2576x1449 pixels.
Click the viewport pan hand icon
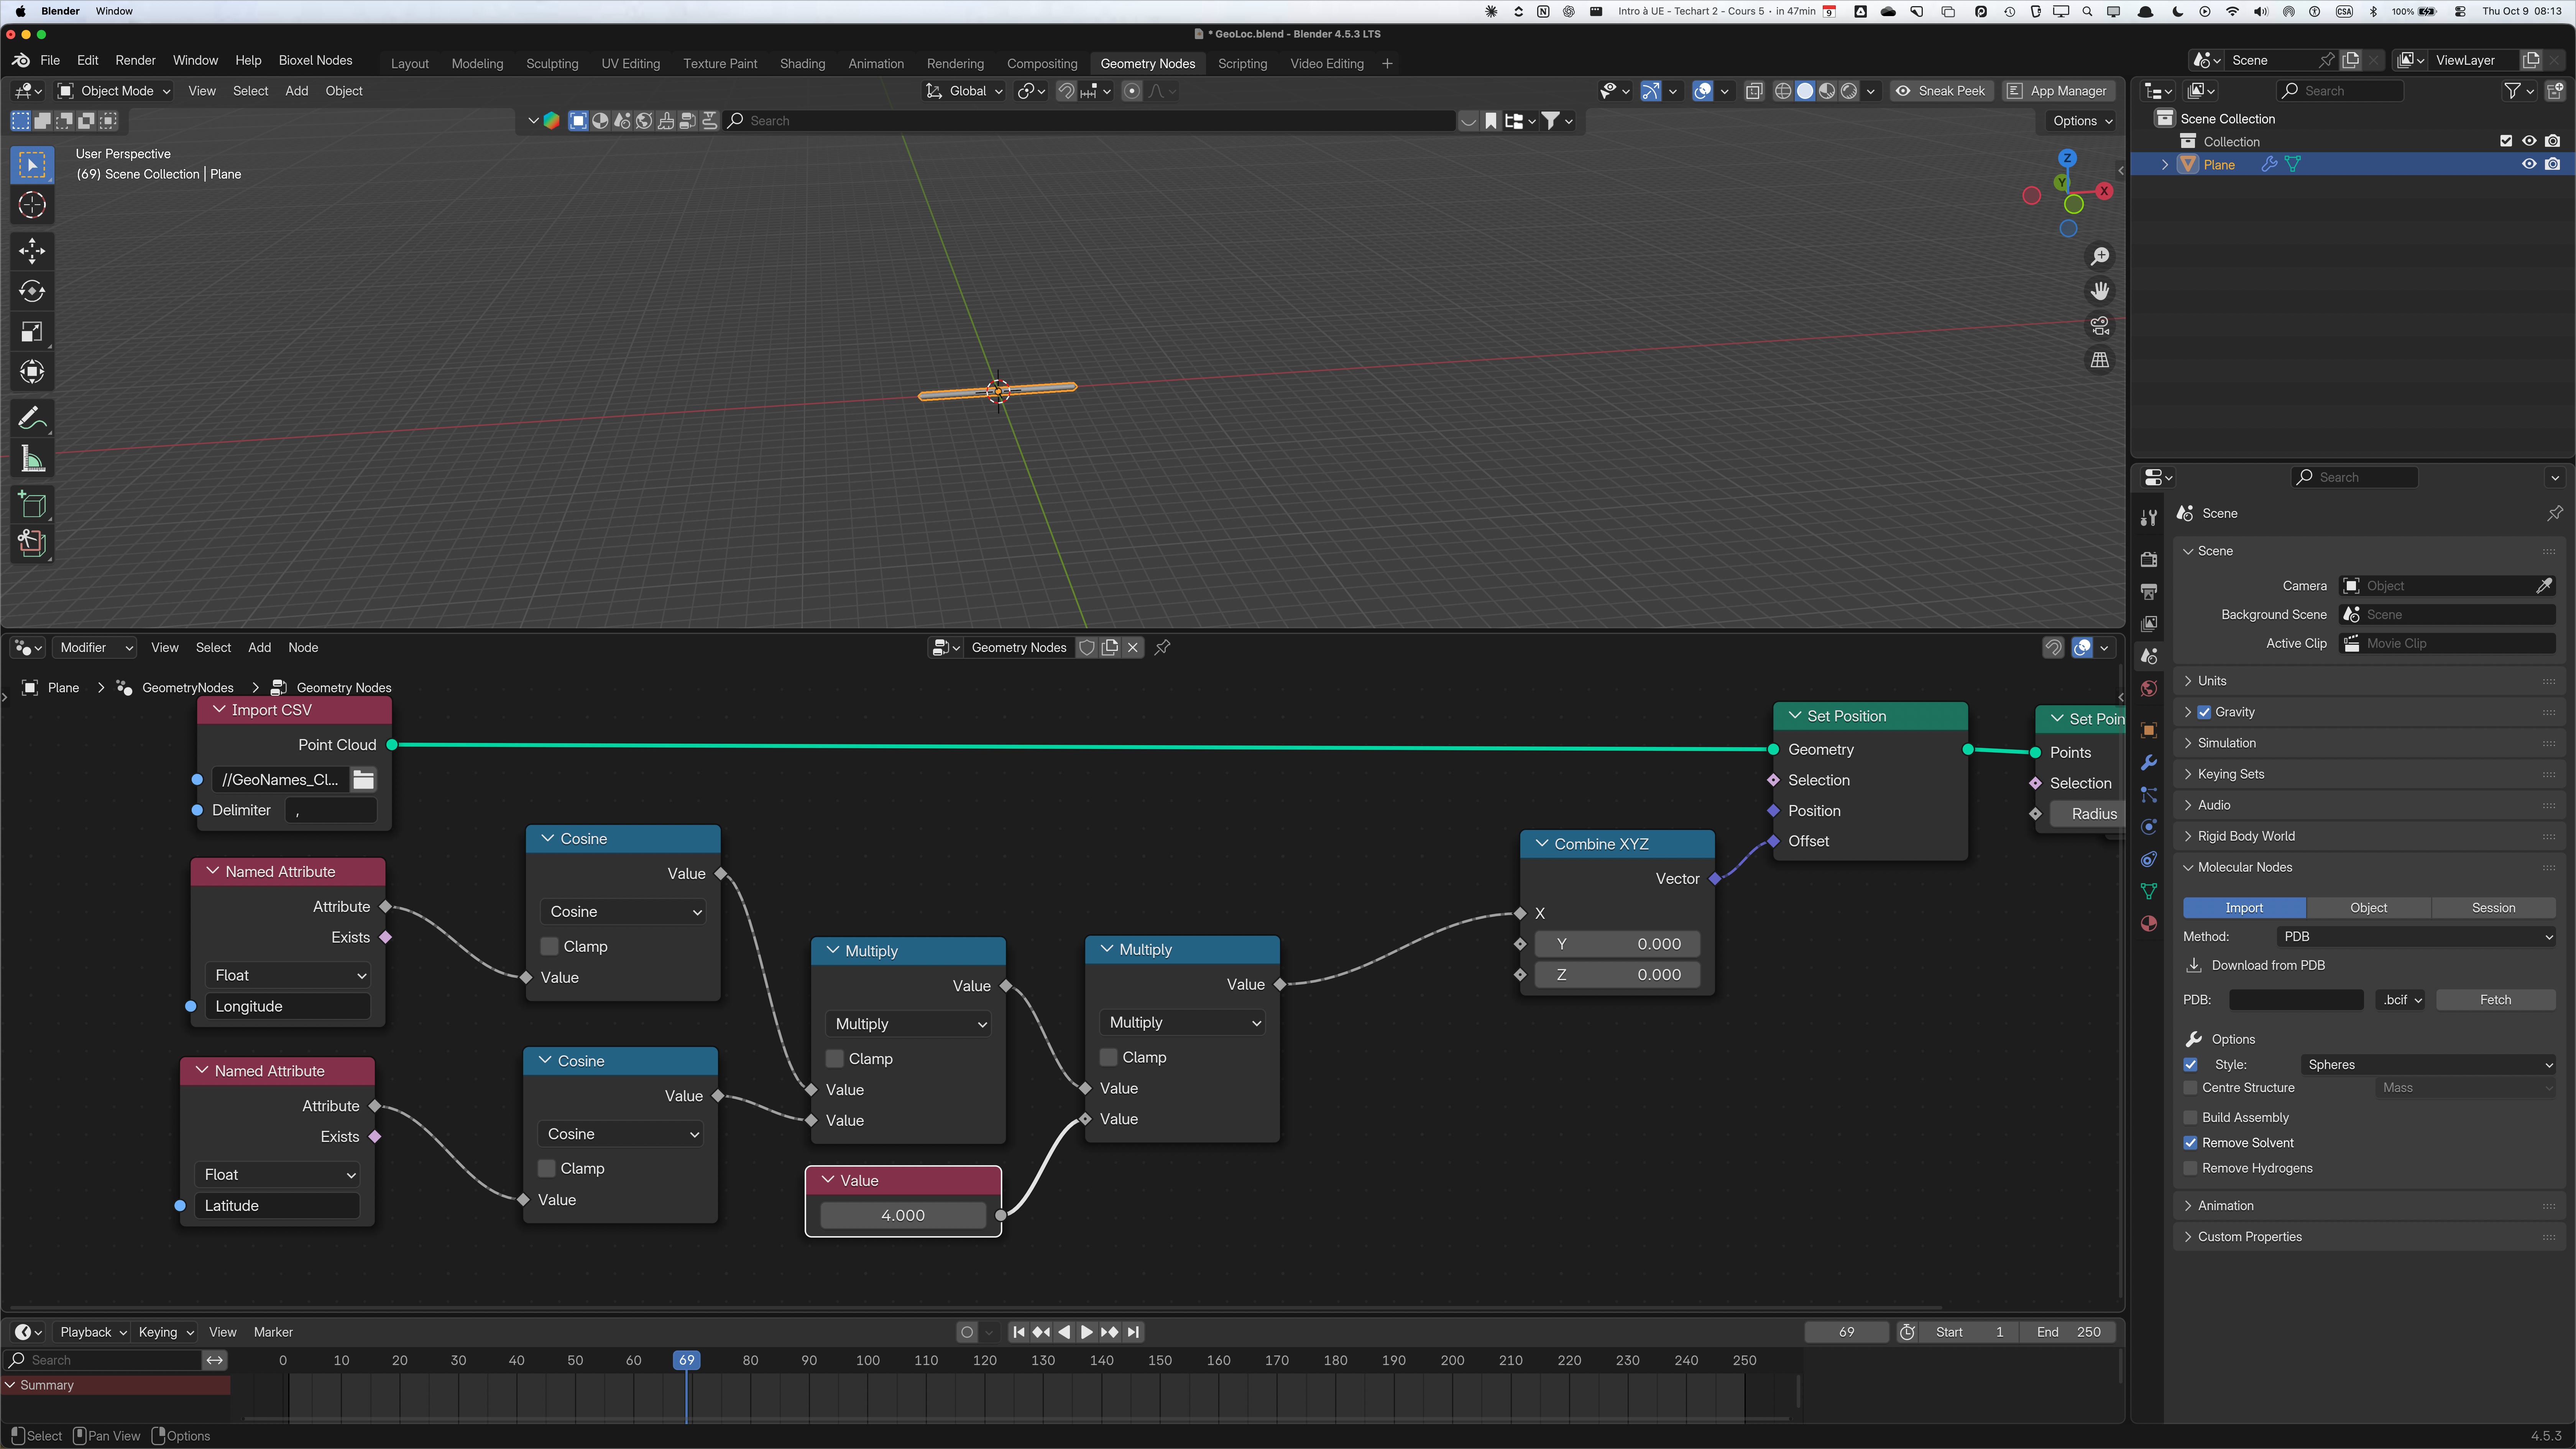2100,291
